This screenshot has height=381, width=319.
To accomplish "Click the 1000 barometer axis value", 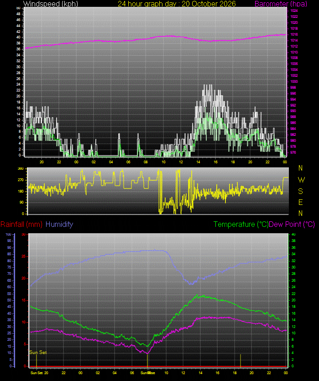I will tap(294, 81).
